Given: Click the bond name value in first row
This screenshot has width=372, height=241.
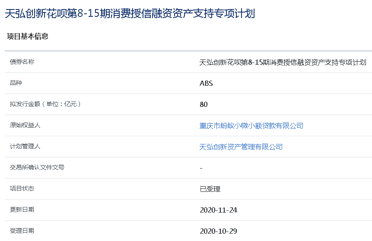Looking at the screenshot, I should [283, 62].
